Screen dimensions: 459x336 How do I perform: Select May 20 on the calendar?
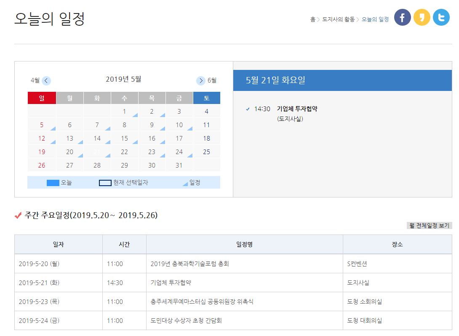pos(69,152)
